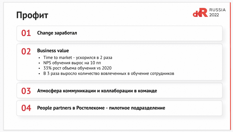Select the Change заработал heading

(57, 33)
